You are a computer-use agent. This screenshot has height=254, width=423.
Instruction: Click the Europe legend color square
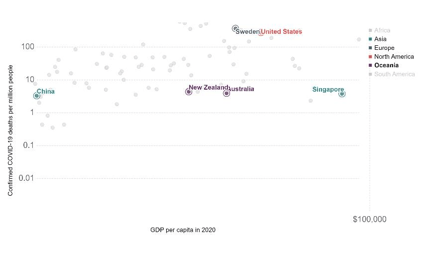(370, 48)
